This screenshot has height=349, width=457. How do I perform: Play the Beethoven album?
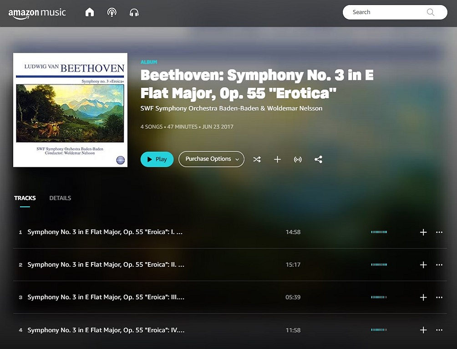[x=157, y=160]
